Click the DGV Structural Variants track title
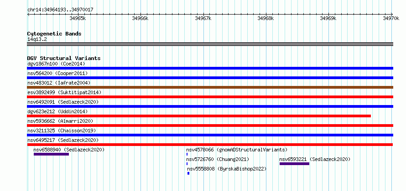 tap(64, 58)
